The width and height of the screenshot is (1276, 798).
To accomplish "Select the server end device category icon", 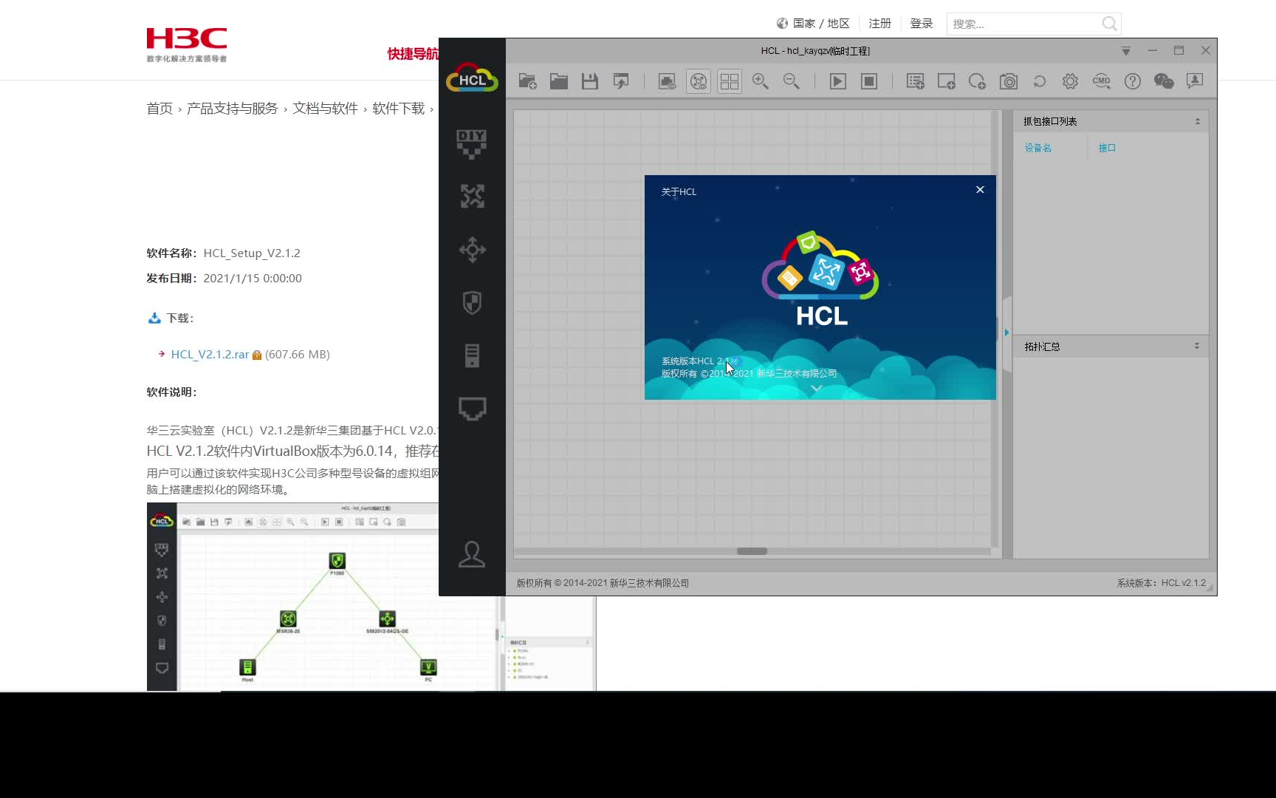I will point(472,355).
